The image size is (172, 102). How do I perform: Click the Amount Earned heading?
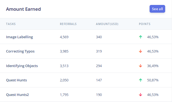pos(23,9)
